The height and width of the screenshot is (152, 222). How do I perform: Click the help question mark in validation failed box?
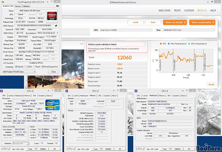(145, 44)
